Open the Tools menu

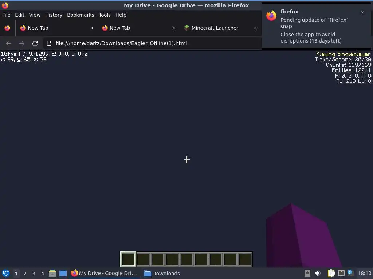coord(105,15)
